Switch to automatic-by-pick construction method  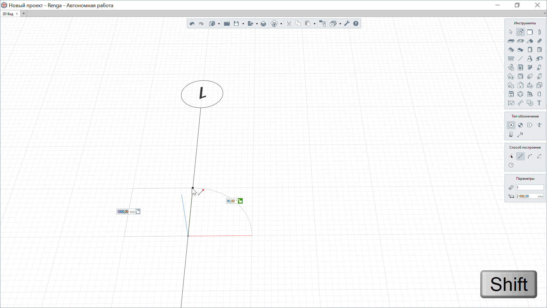511,156
